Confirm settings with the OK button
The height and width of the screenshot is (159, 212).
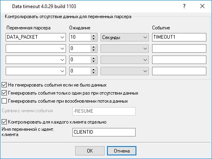tap(90, 151)
